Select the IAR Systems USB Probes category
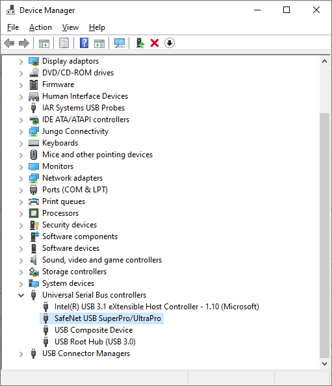The image size is (332, 386). [83, 108]
